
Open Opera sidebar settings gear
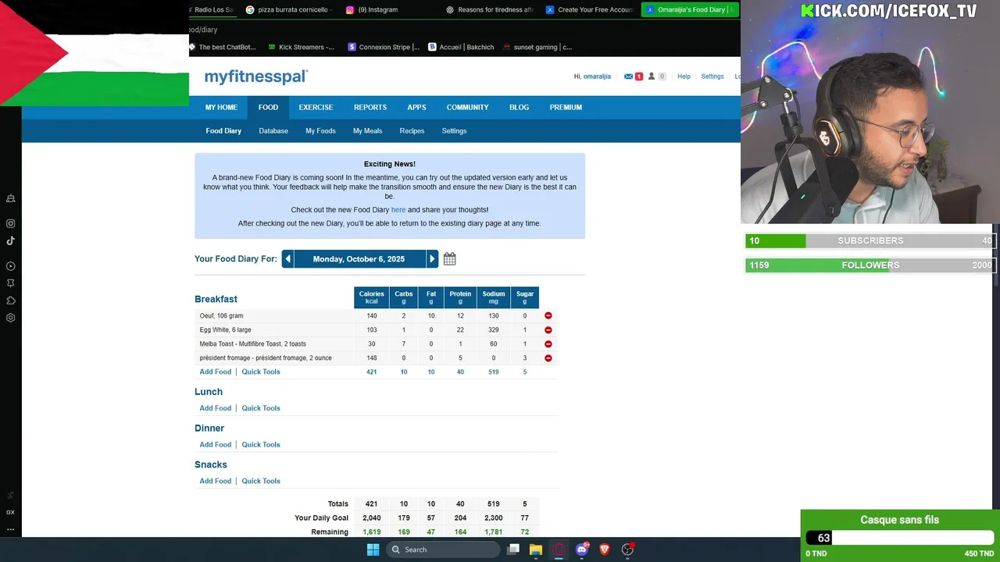(11, 318)
